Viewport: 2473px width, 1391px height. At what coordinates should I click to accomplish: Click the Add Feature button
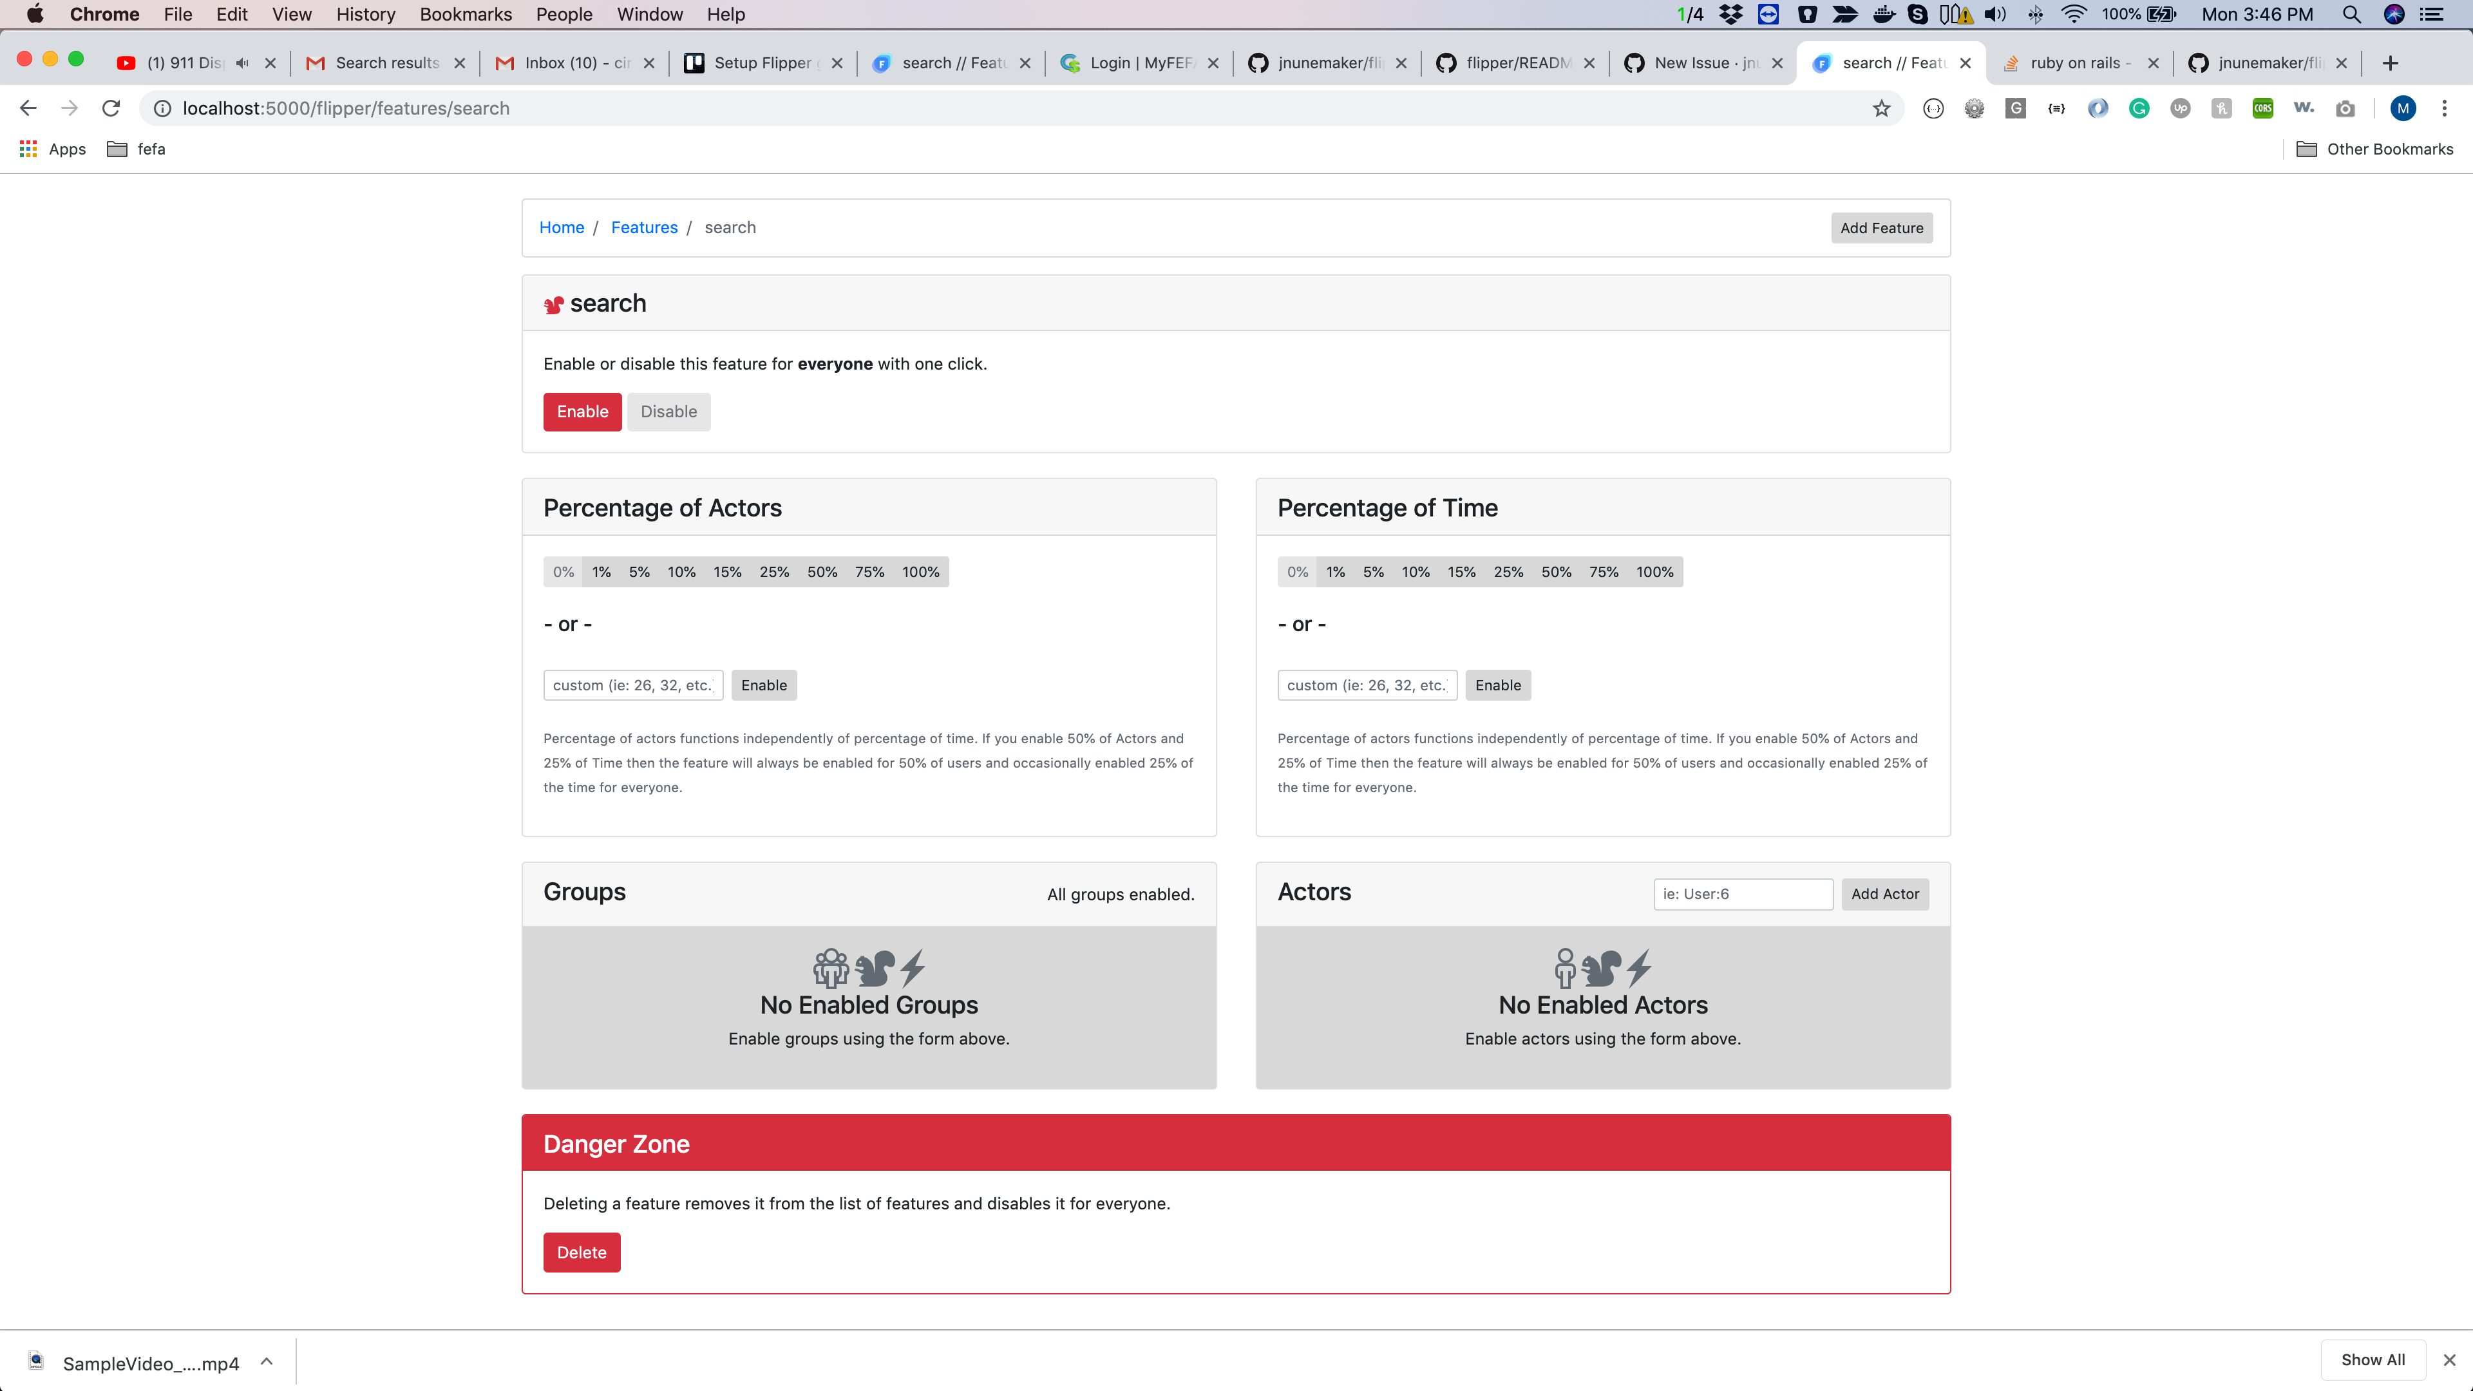[1881, 227]
